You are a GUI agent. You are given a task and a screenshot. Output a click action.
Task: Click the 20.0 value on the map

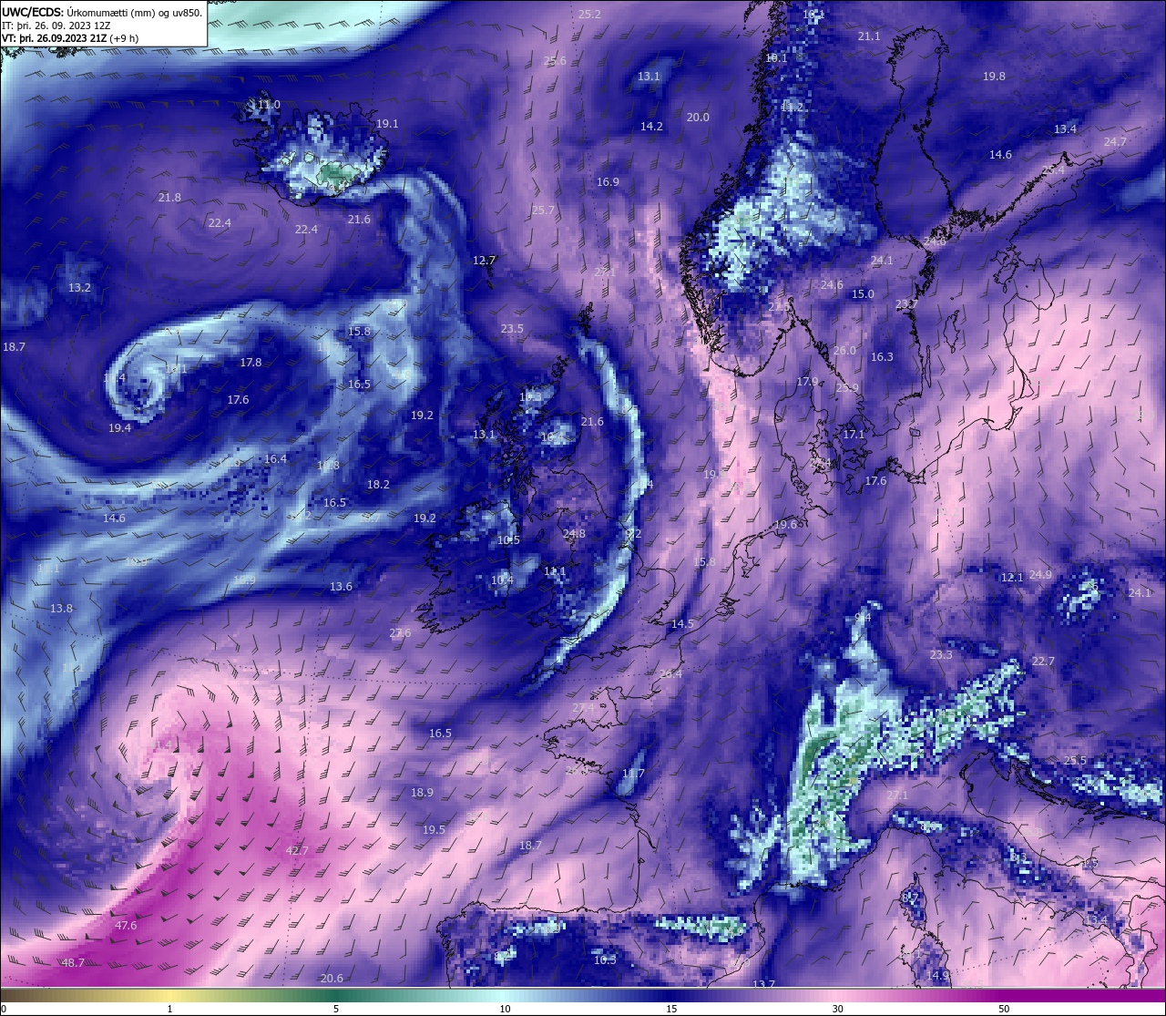(x=698, y=117)
